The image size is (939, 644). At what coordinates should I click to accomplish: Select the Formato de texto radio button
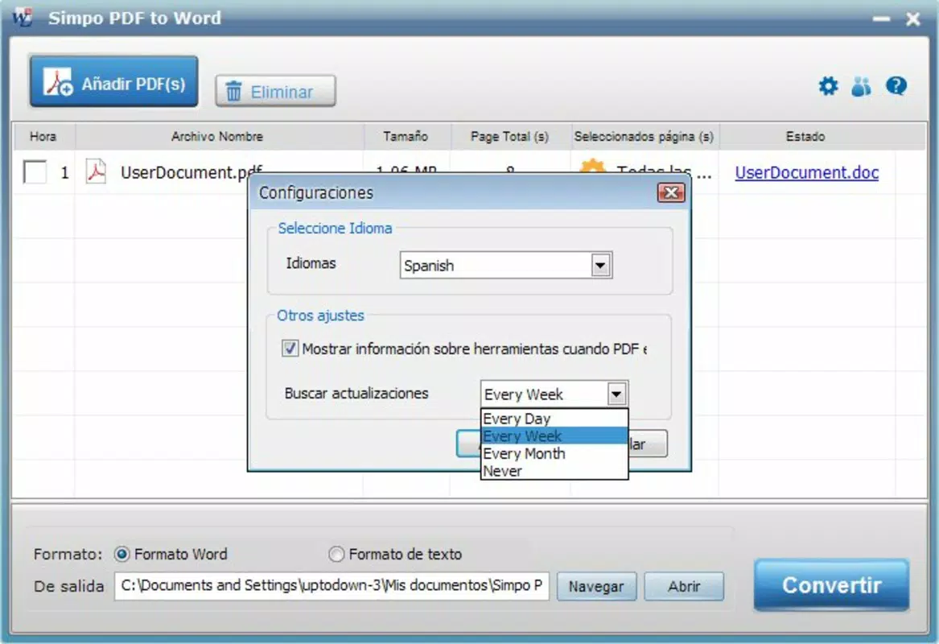[x=336, y=554]
